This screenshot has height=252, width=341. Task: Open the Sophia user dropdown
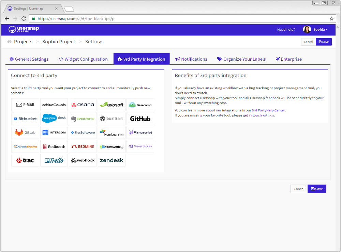320,30
